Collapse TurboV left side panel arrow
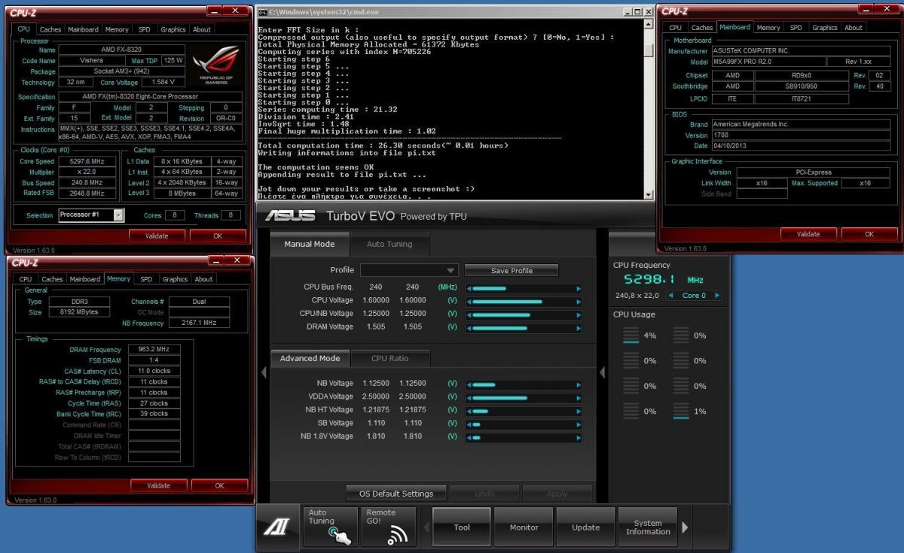904x553 pixels. tap(264, 372)
